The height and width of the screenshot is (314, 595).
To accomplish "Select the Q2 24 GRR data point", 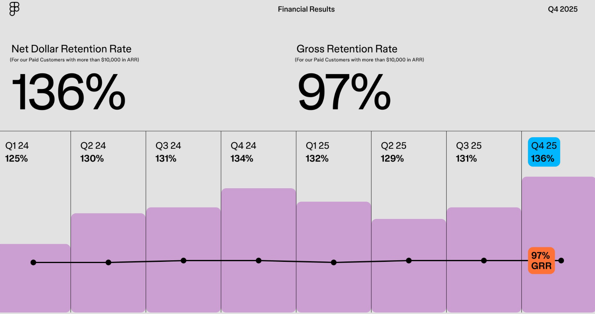I will (108, 263).
